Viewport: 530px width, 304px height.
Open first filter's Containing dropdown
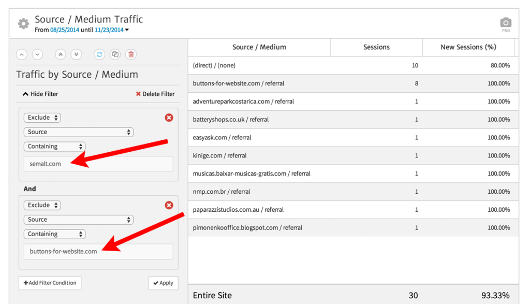pyautogui.click(x=54, y=147)
